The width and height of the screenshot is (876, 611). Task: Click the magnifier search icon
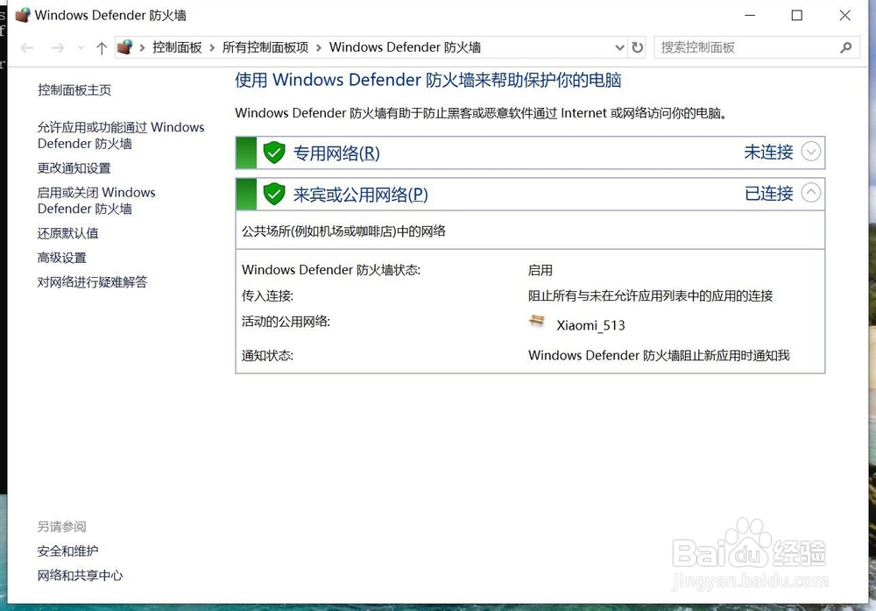(846, 47)
